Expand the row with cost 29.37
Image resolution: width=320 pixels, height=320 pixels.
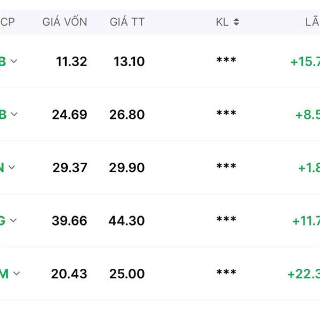point(12,167)
